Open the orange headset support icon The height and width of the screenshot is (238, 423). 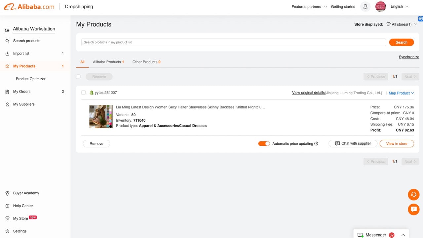414,195
